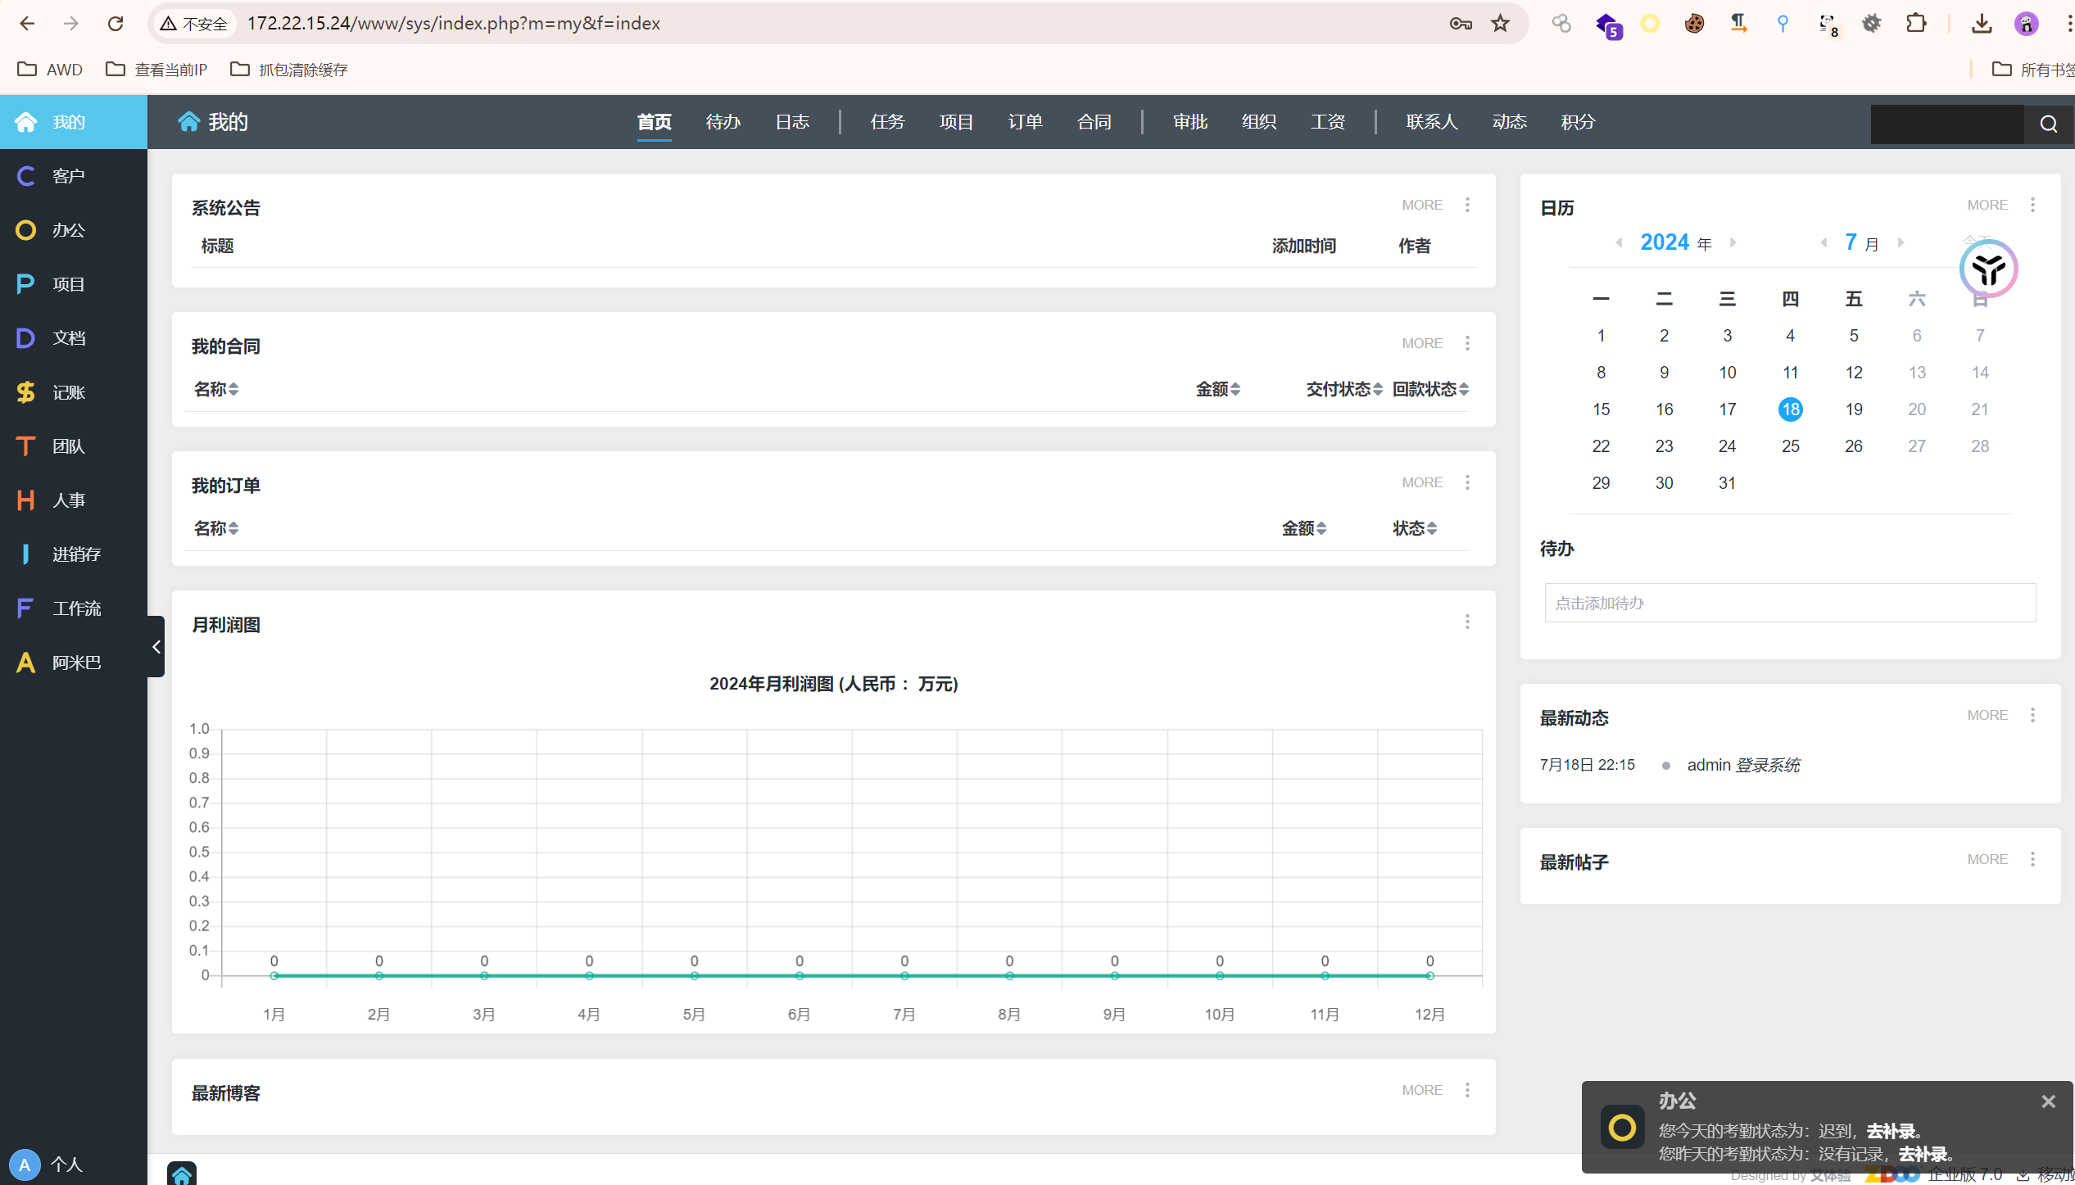Go to next month in calendar
This screenshot has width=2075, height=1185.
[x=1901, y=242]
